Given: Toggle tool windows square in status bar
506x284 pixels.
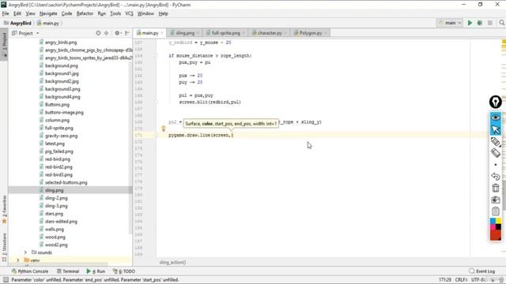Looking at the screenshot, I should pyautogui.click(x=6, y=280).
